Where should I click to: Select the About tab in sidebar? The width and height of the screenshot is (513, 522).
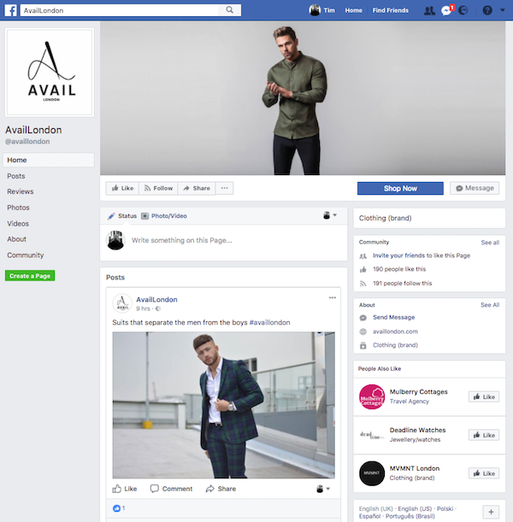[16, 239]
